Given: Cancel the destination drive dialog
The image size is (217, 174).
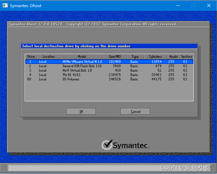Looking at the screenshot, I should 135,111.
